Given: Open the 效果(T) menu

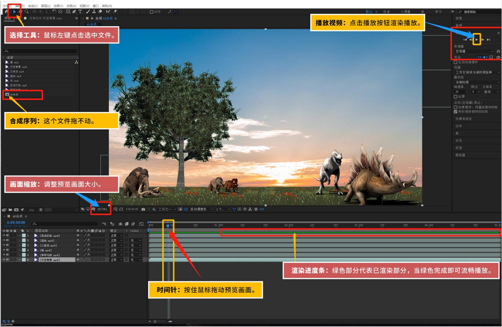Looking at the screenshot, I should (x=58, y=6).
